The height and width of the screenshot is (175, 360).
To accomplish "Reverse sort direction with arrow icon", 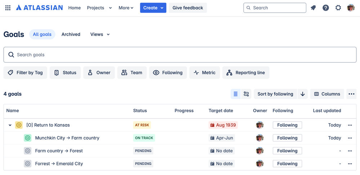I will (303, 94).
